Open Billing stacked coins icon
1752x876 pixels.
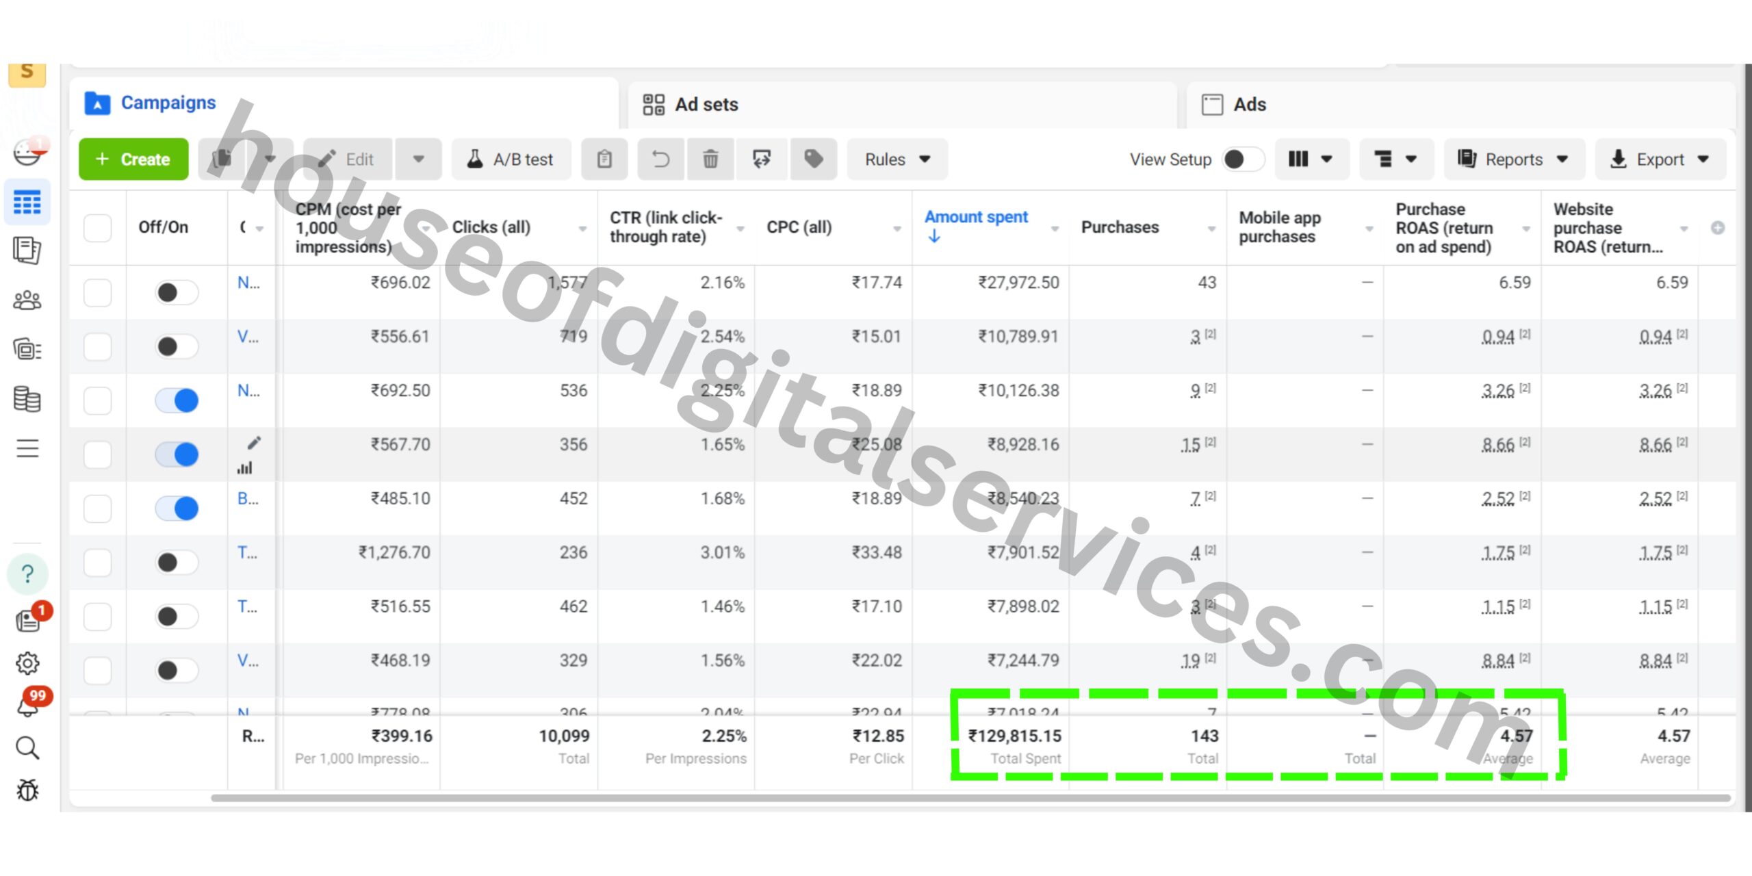pyautogui.click(x=27, y=398)
